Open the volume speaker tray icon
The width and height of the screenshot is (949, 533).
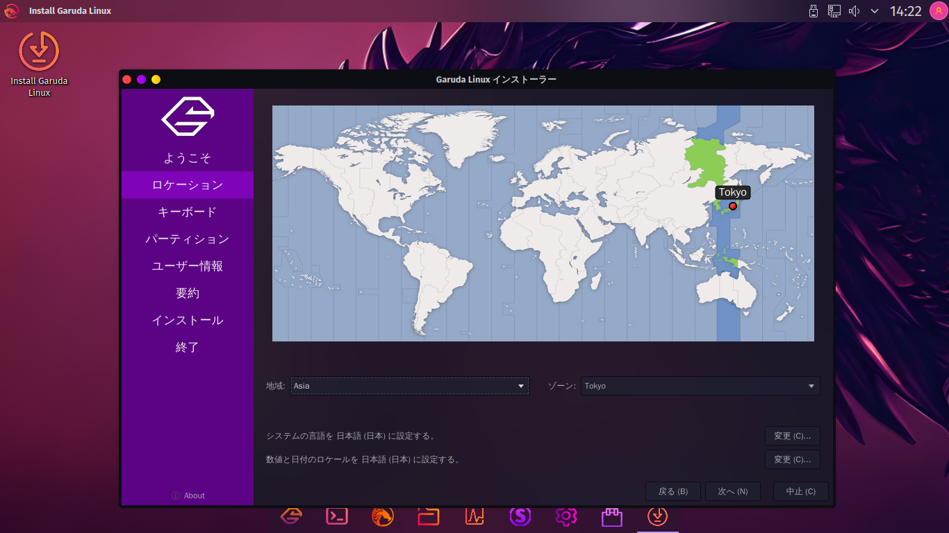tap(855, 11)
